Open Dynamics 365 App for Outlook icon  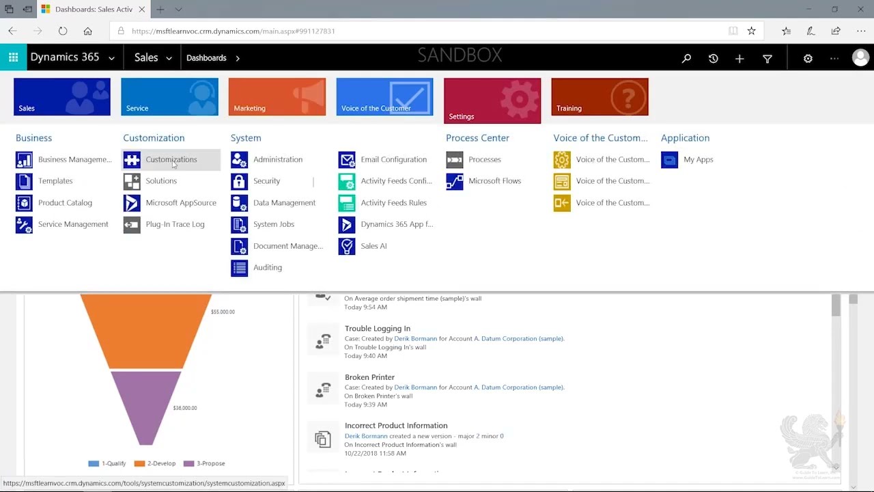click(x=347, y=224)
